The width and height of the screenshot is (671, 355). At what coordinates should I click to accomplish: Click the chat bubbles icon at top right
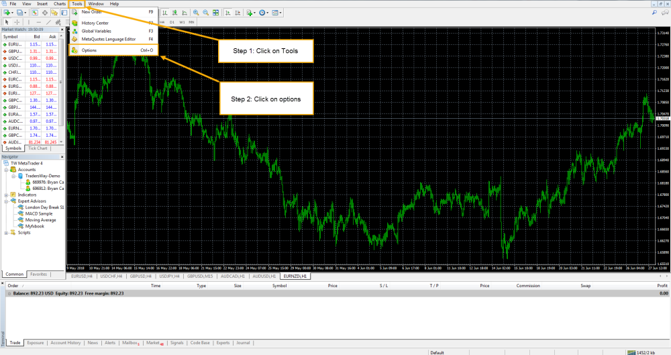(x=664, y=13)
